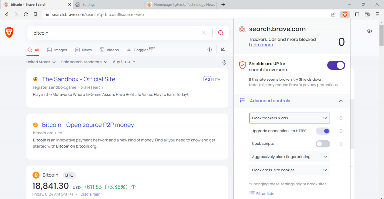The width and height of the screenshot is (384, 199).
Task: Click the Brave Shields lion icon in toolbar
Action: [345, 14]
